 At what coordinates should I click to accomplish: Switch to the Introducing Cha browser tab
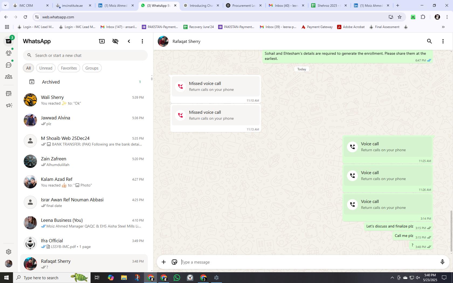pyautogui.click(x=201, y=5)
